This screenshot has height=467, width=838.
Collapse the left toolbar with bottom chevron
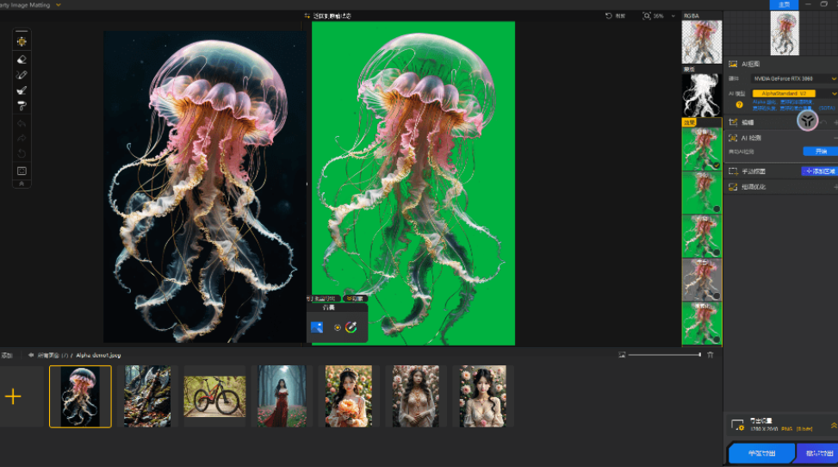point(22,184)
